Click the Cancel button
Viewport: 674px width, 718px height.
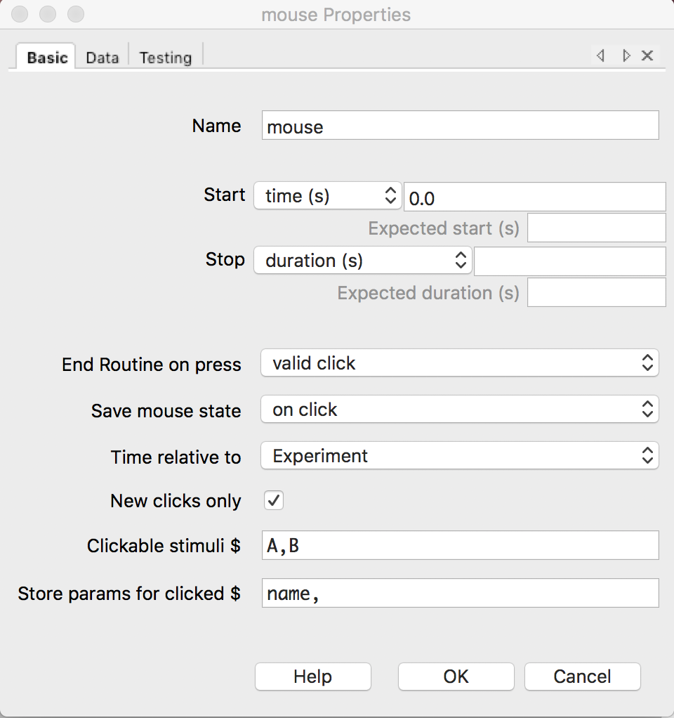point(582,677)
